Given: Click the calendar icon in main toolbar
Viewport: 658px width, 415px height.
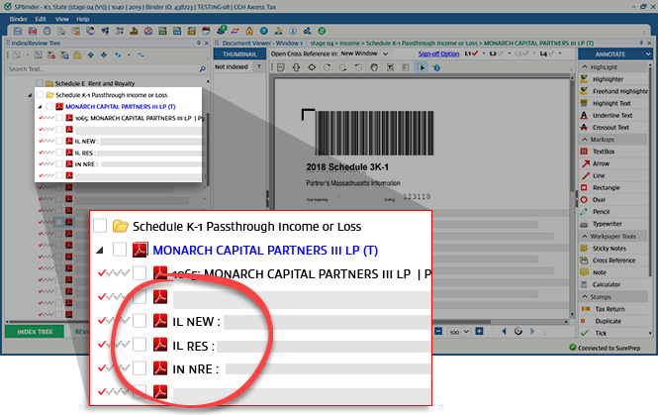Looking at the screenshot, I should pyautogui.click(x=206, y=31).
